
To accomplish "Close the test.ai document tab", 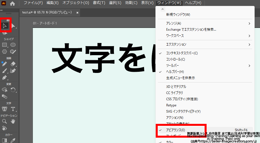I will 77,13.
